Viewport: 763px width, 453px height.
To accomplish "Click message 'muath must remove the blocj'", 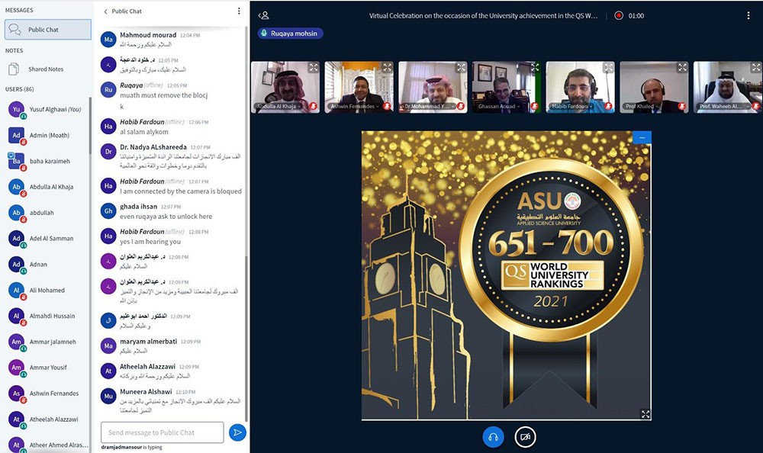I will pos(163,95).
